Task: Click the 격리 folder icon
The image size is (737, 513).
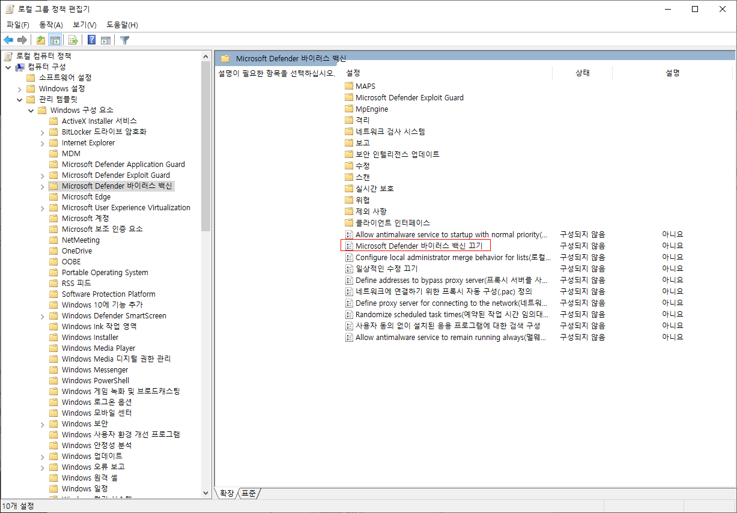Action: click(349, 120)
